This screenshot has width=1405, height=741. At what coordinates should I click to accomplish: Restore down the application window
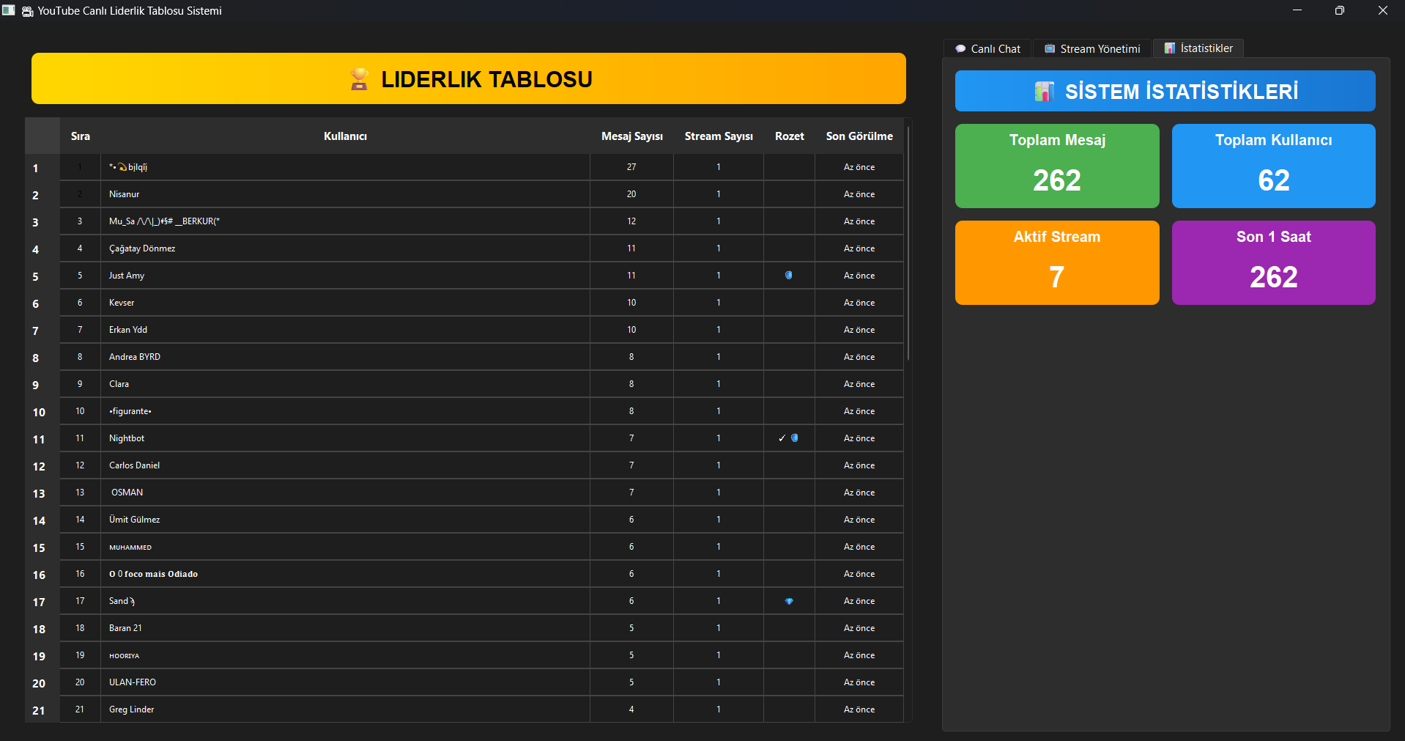coord(1340,10)
